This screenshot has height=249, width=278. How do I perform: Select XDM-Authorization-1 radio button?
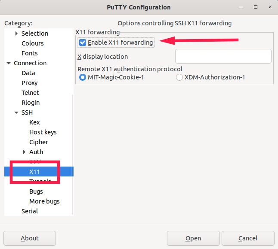click(179, 78)
